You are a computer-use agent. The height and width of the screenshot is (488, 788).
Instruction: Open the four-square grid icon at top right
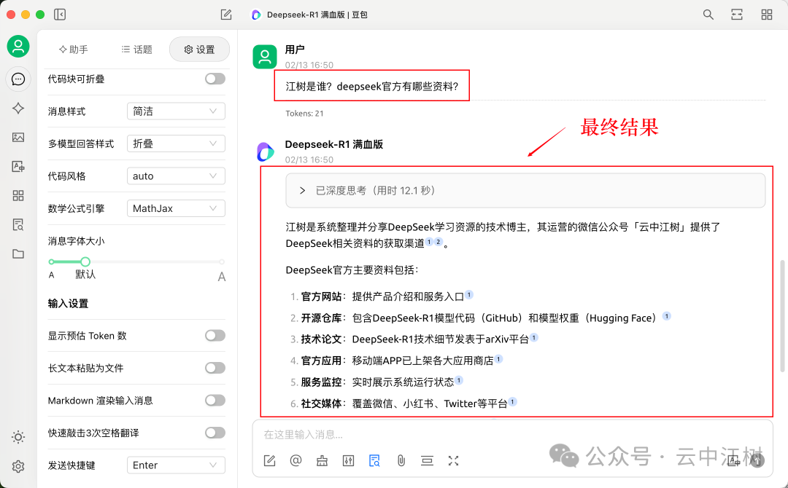[x=766, y=15]
